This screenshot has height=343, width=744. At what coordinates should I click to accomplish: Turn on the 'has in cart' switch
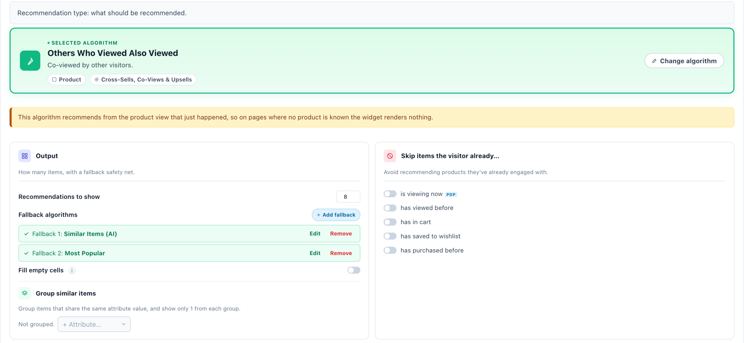click(x=390, y=222)
